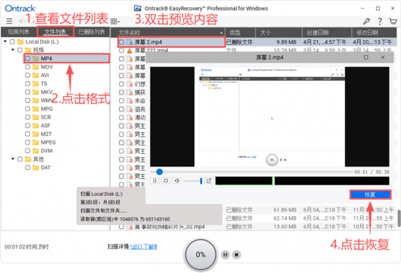Click the MP4 folder icon
Viewport: 401px width, 273px height.
point(36,58)
